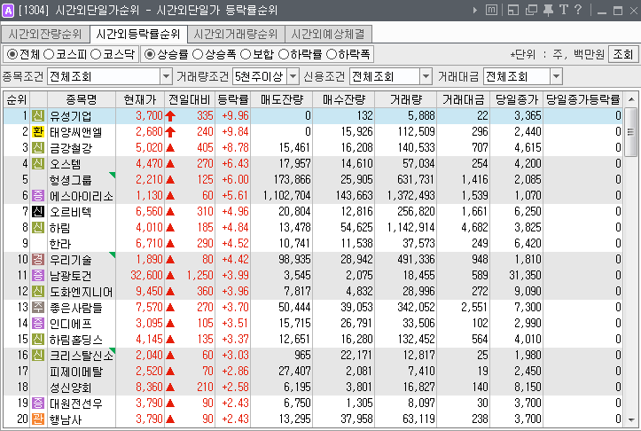Switch to 시간외등락률순위 tab
This screenshot has height=431, width=641.
138,34
